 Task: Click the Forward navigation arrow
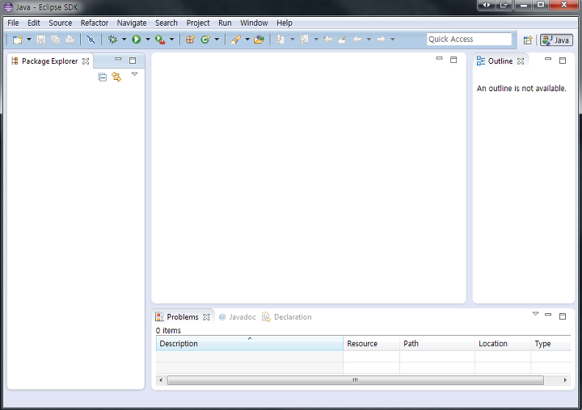[x=381, y=40]
